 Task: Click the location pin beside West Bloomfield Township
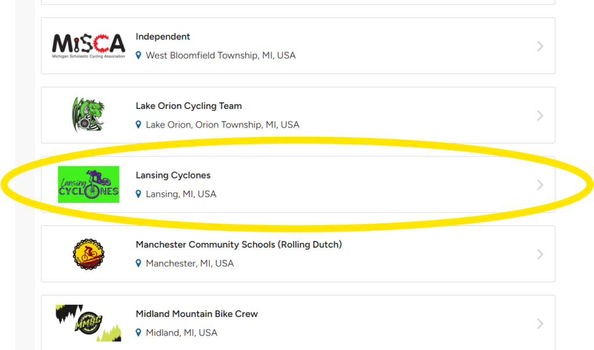138,55
